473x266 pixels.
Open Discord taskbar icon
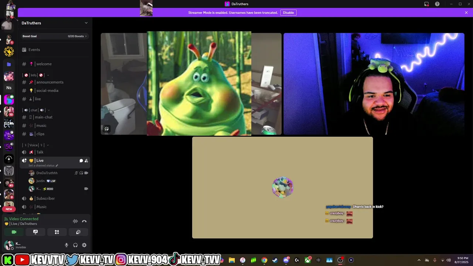pyautogui.click(x=286, y=260)
